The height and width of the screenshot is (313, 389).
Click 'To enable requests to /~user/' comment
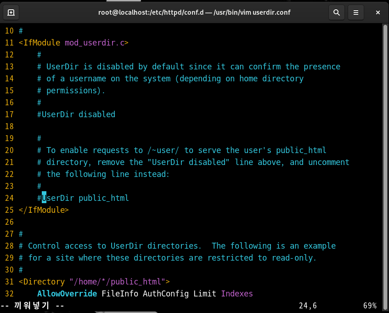click(x=113, y=150)
